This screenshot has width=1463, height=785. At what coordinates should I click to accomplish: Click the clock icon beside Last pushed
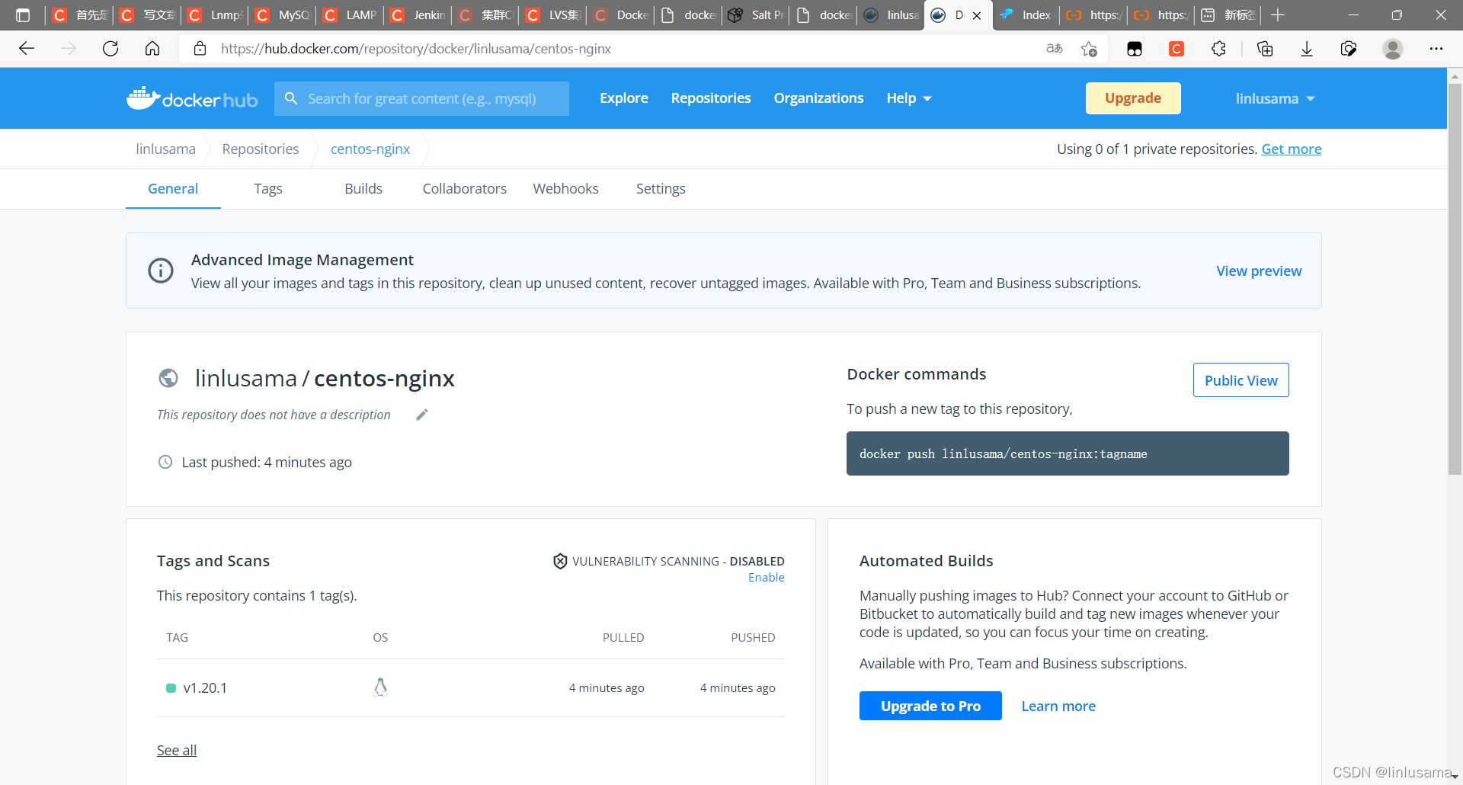coord(165,462)
